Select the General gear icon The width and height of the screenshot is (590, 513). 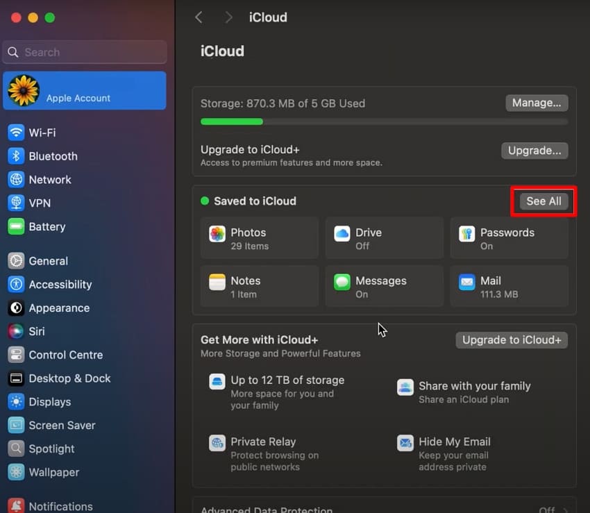pyautogui.click(x=16, y=261)
